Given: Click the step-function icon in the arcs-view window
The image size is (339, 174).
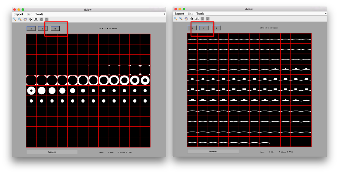Looking at the screenshot, I should (197, 19).
